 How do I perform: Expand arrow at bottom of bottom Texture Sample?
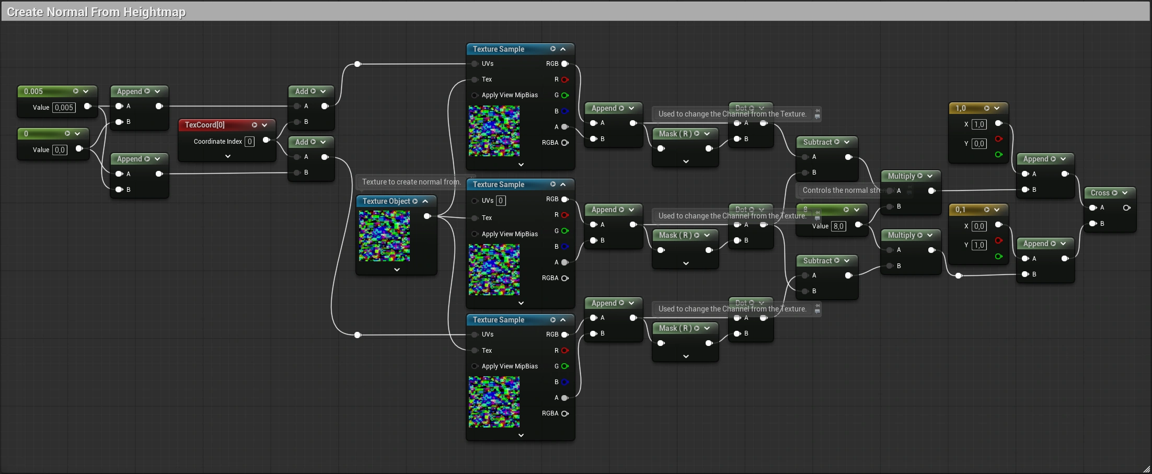point(521,435)
